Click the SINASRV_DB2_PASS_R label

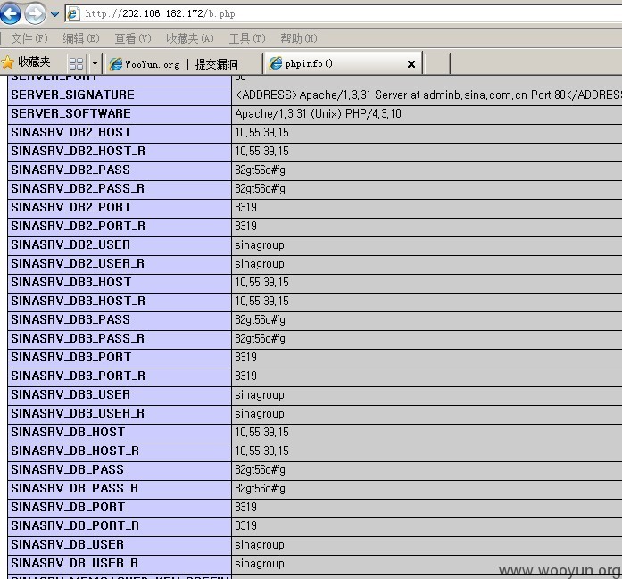78,188
